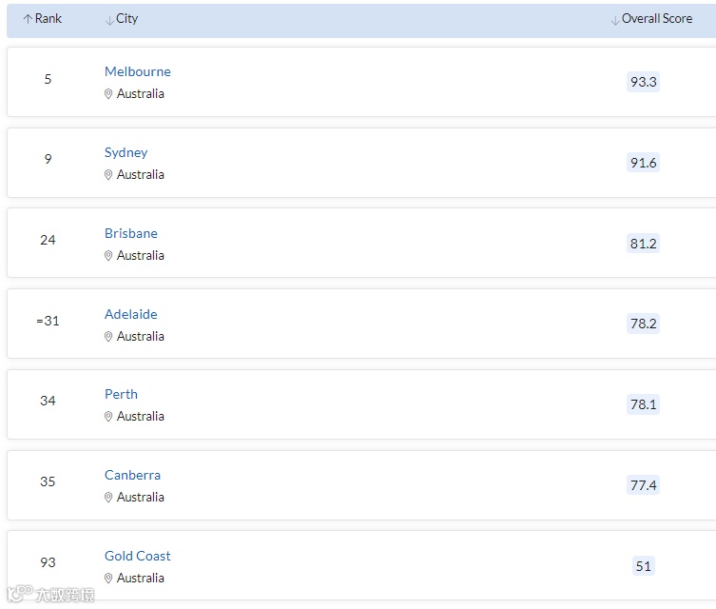The height and width of the screenshot is (609, 716).
Task: Click the location pin icon under Adelaide
Action: 108,337
